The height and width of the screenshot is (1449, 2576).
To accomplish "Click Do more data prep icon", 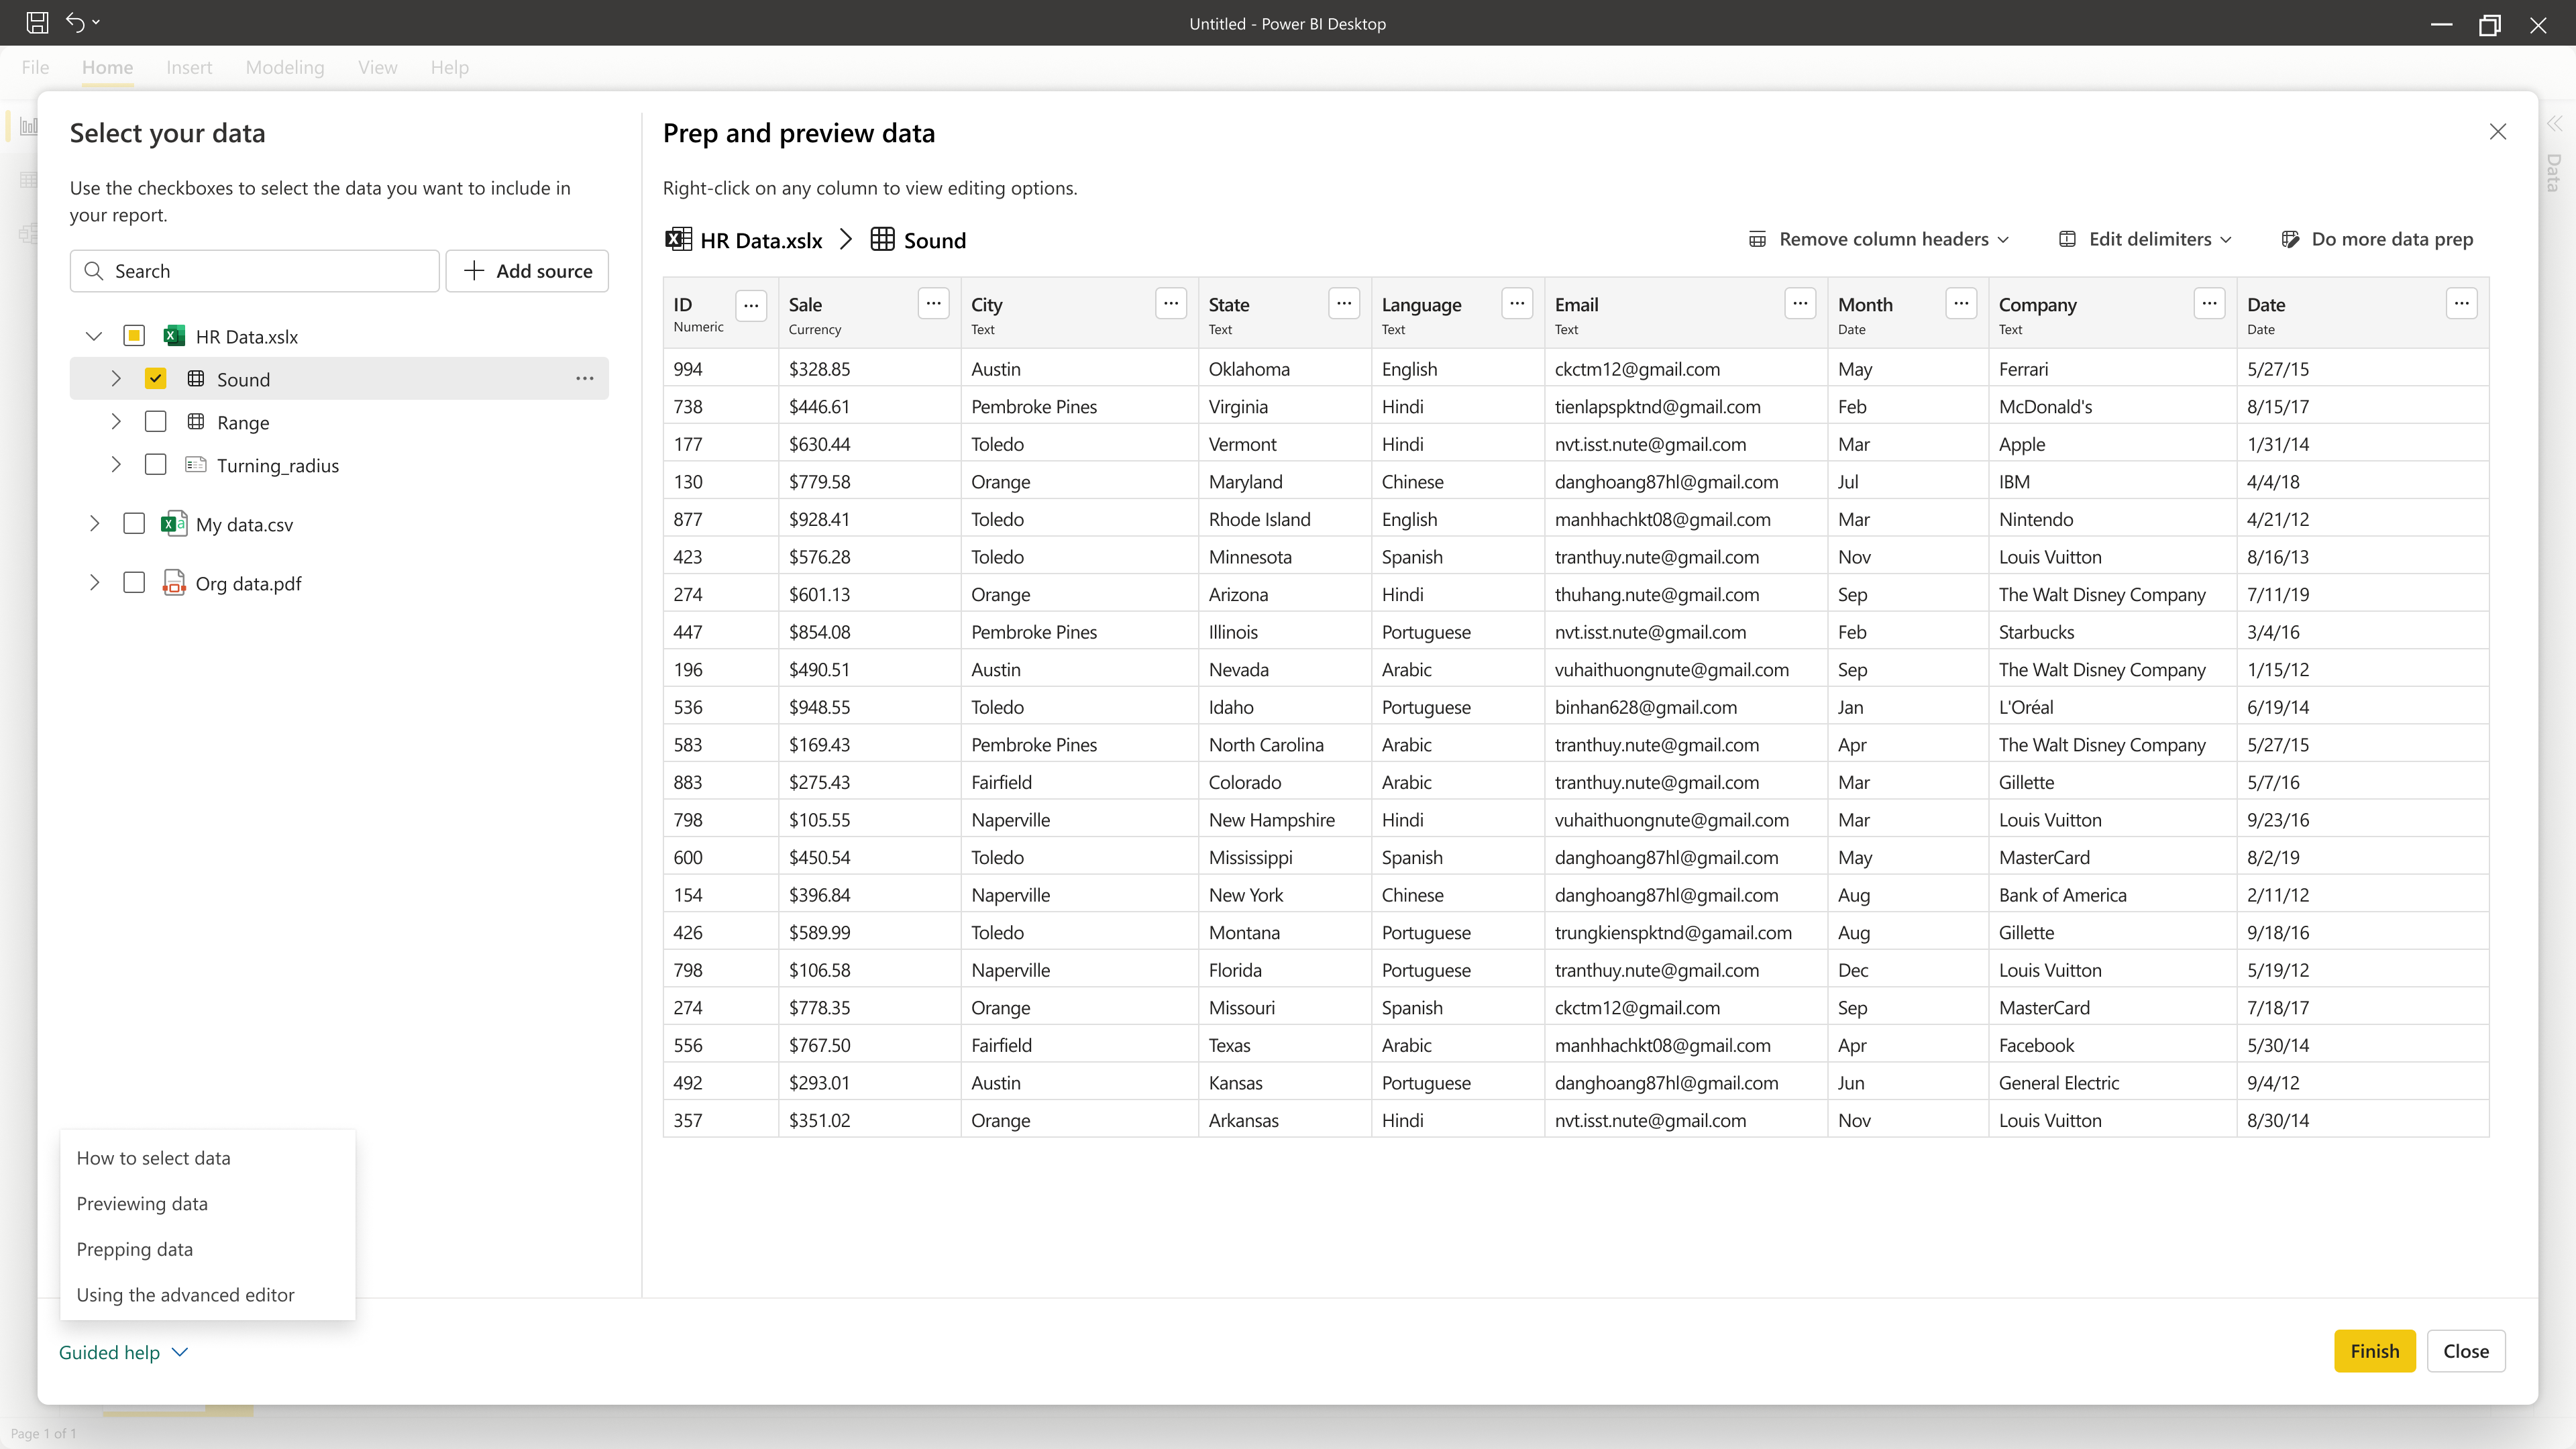I will 2290,239.
